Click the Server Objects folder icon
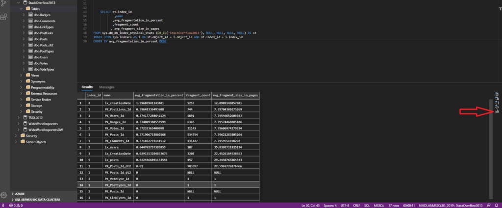 click(x=23, y=142)
